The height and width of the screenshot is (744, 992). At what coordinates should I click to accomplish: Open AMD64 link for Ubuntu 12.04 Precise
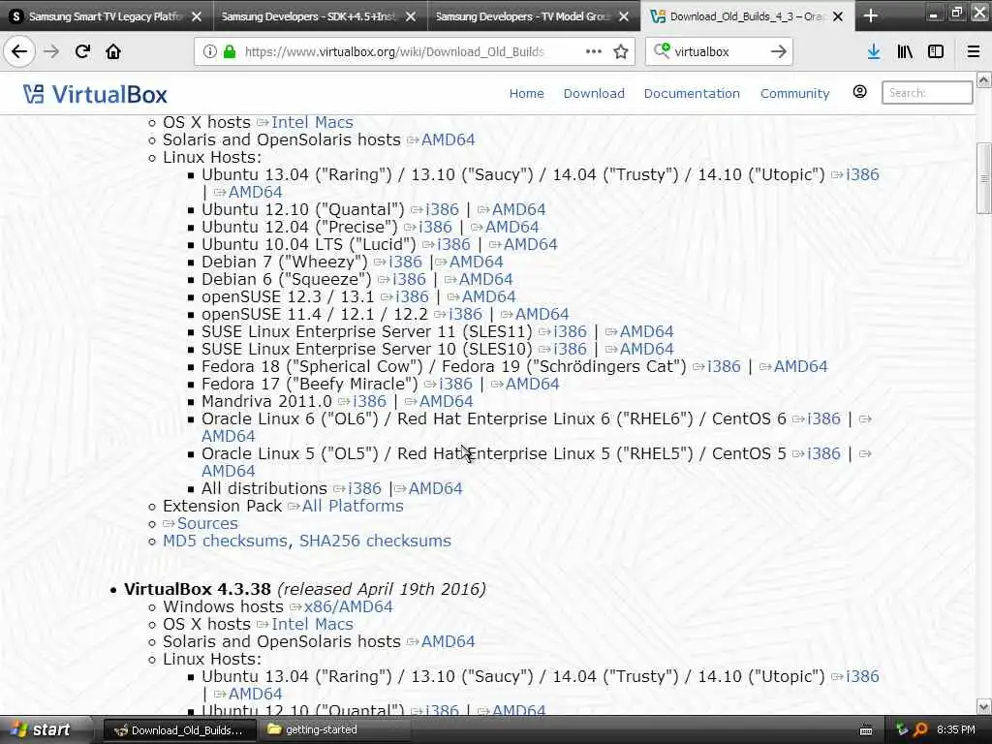point(511,227)
